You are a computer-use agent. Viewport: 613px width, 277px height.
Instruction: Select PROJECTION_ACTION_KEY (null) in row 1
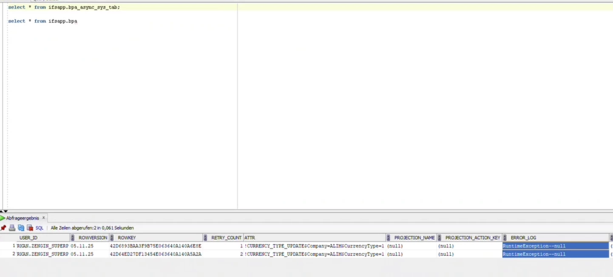click(470, 246)
